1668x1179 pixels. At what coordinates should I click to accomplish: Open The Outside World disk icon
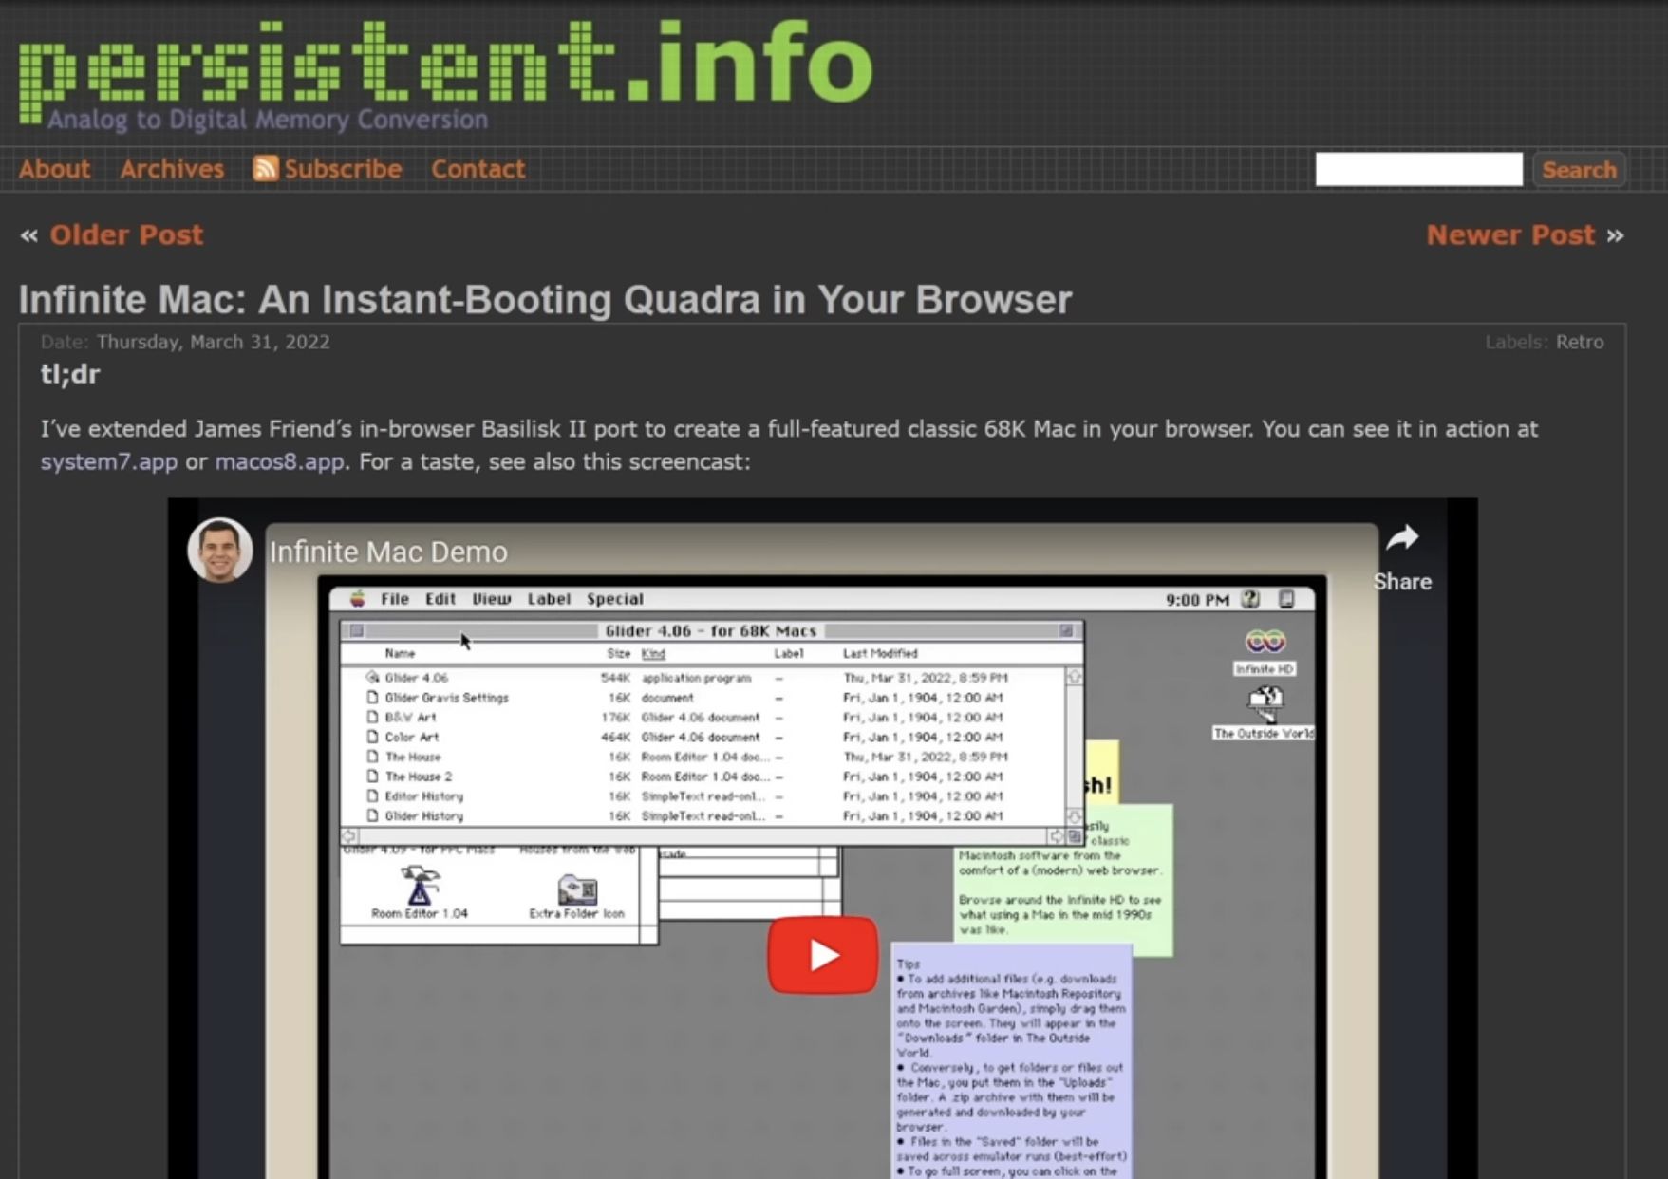(1265, 703)
